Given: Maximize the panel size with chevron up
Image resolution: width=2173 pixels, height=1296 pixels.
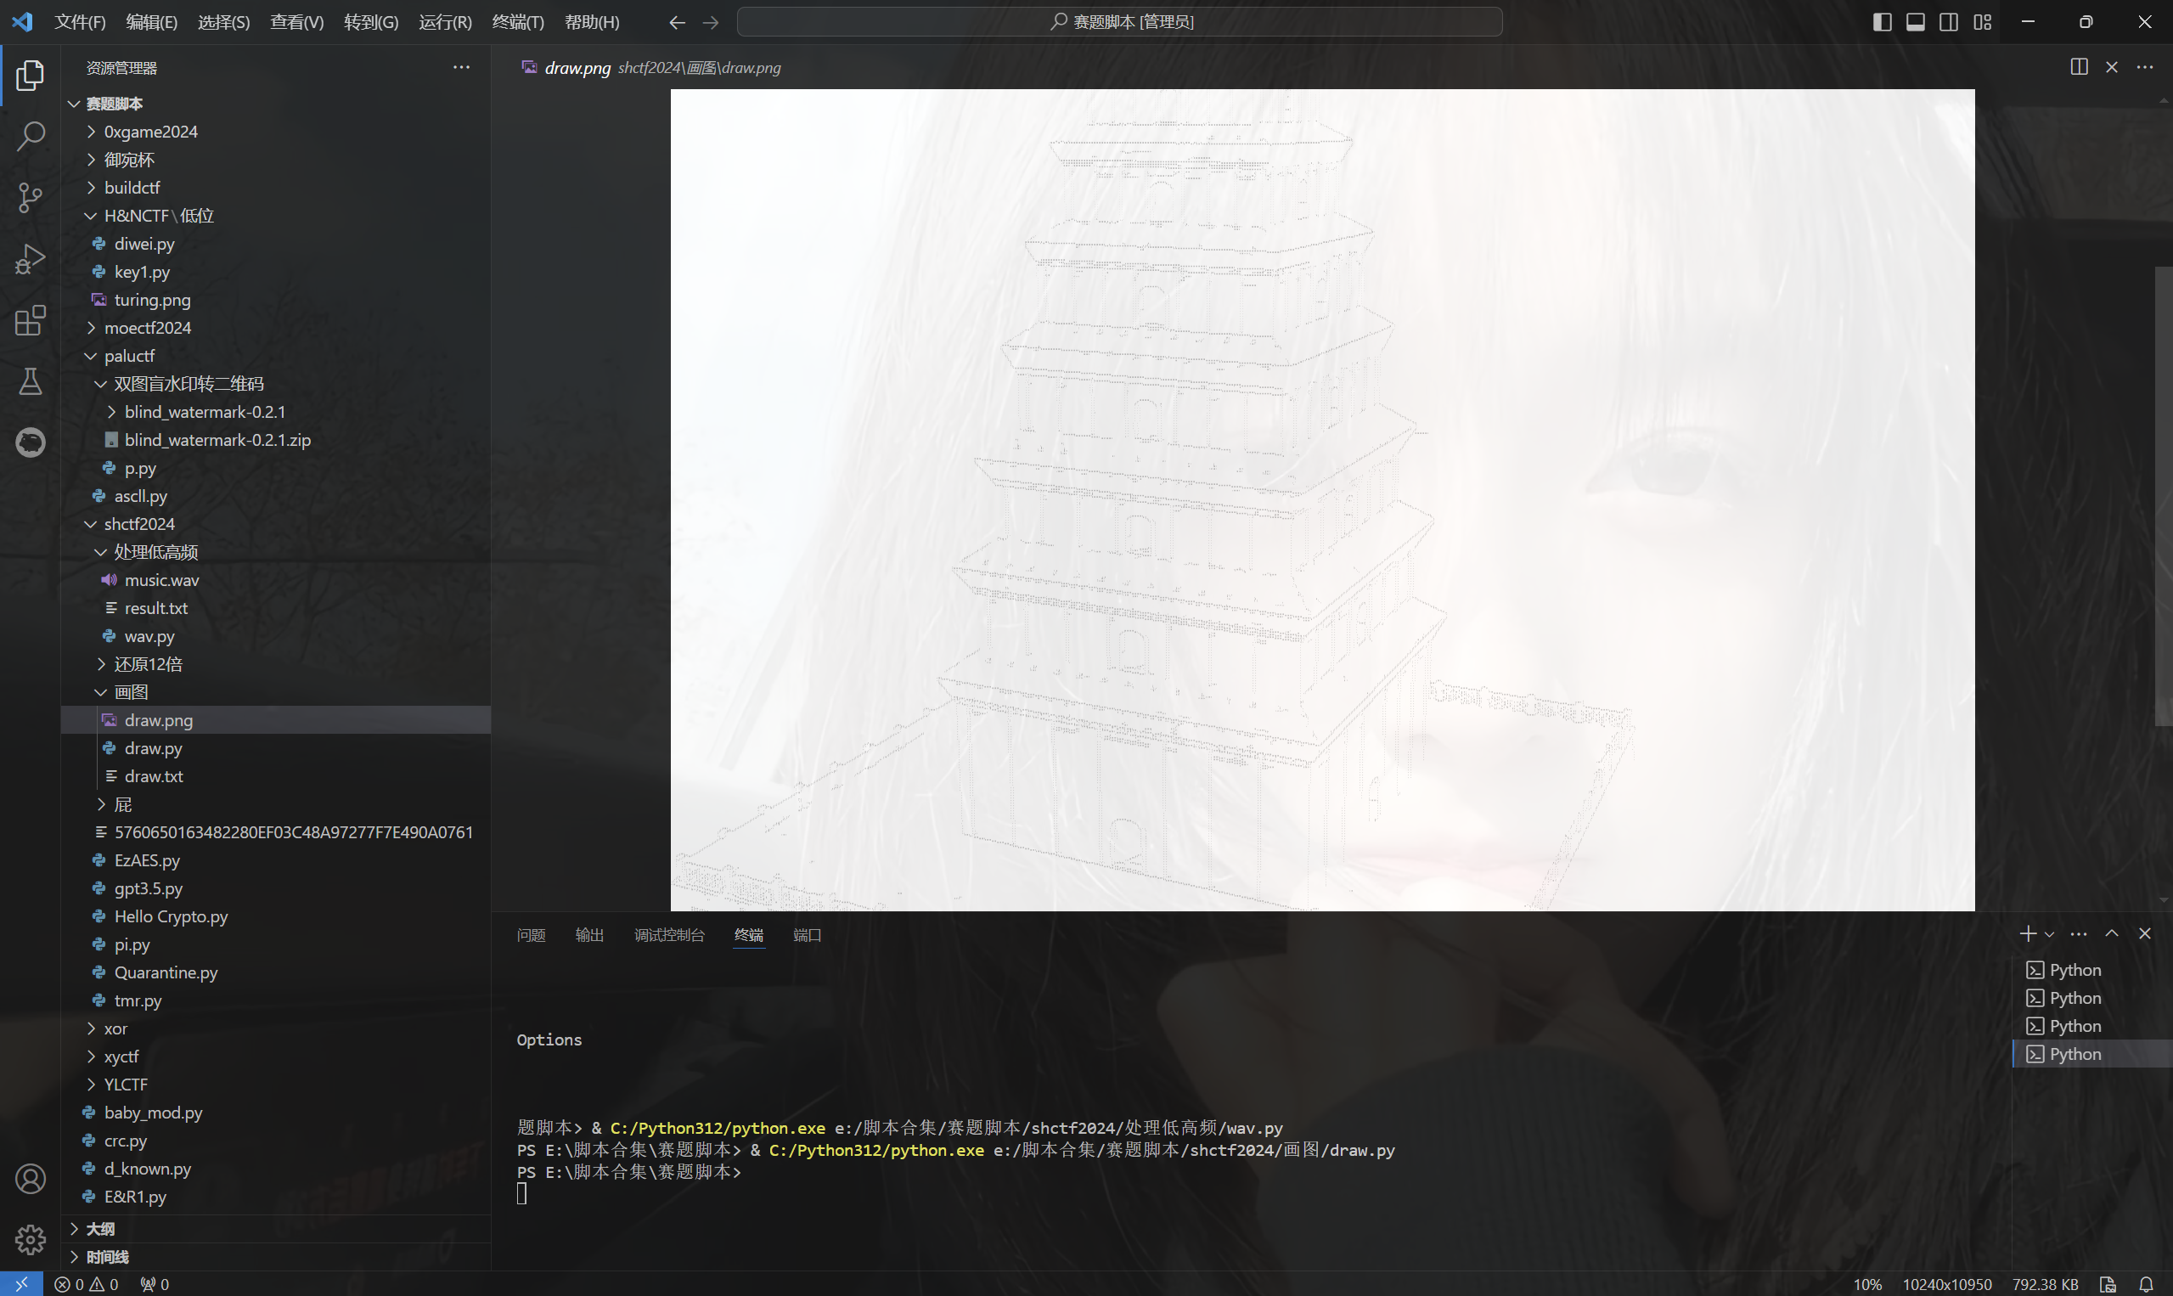Looking at the screenshot, I should 2112,933.
